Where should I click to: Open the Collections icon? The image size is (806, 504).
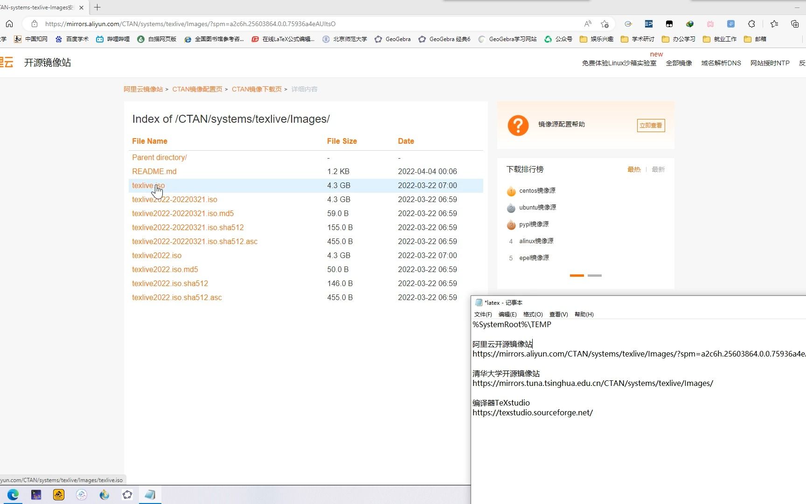pyautogui.click(x=795, y=24)
